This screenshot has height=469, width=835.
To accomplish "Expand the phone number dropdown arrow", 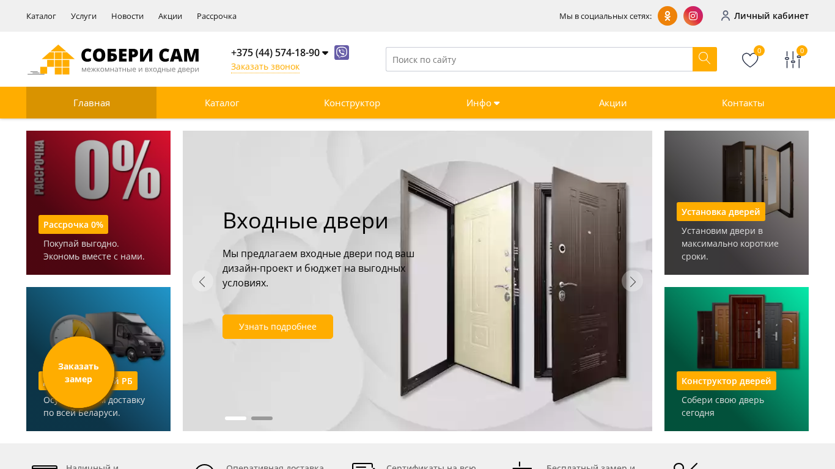I will pyautogui.click(x=325, y=53).
